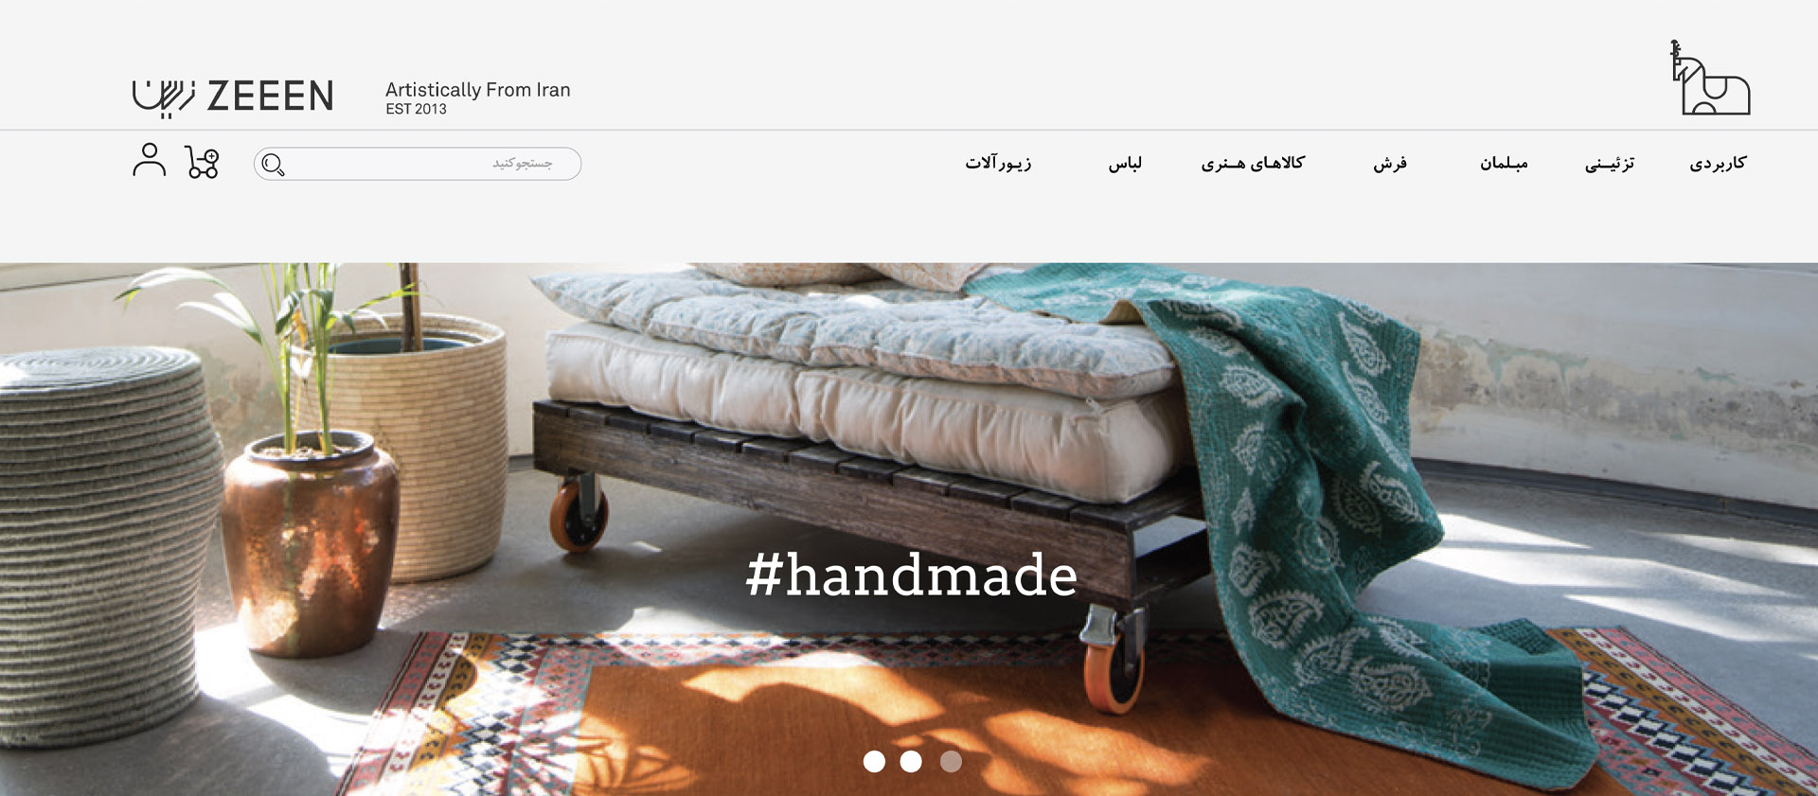Open the فرش category
This screenshot has width=1818, height=796.
1390,164
